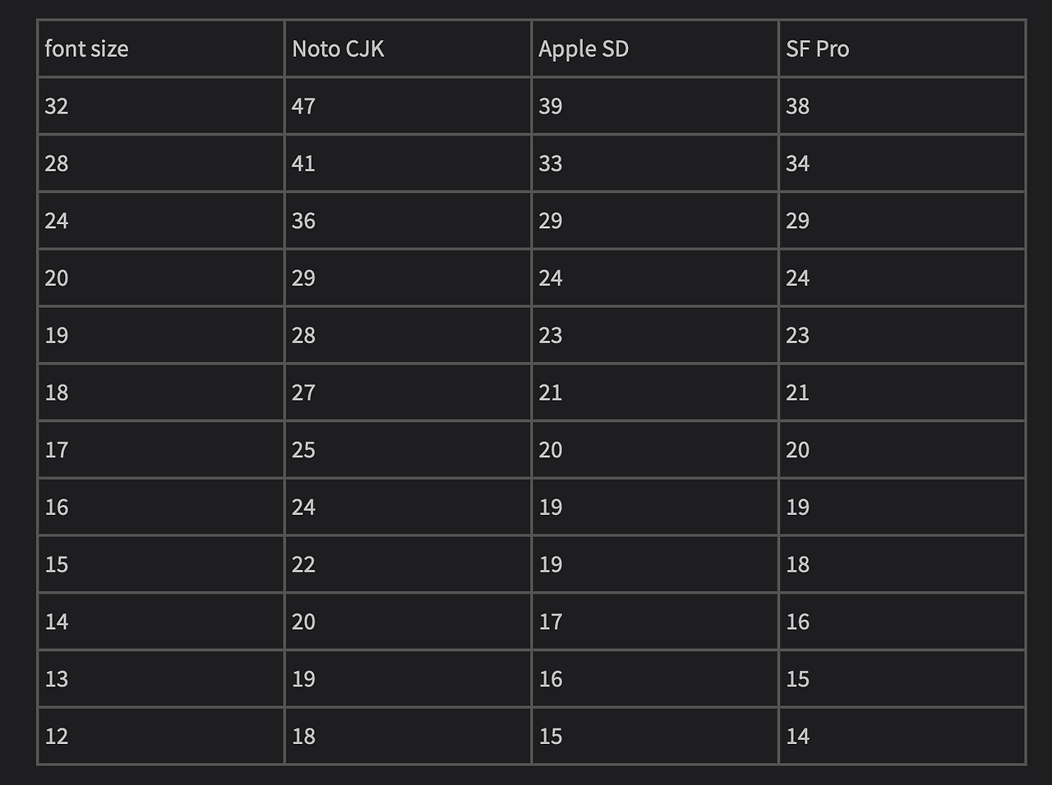Select the font size 17 cell
The height and width of the screenshot is (785, 1052).
coord(161,450)
